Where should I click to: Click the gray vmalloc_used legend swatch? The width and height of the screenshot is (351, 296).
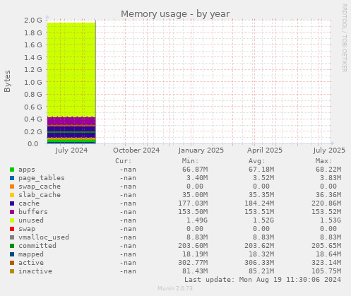coord(12,237)
